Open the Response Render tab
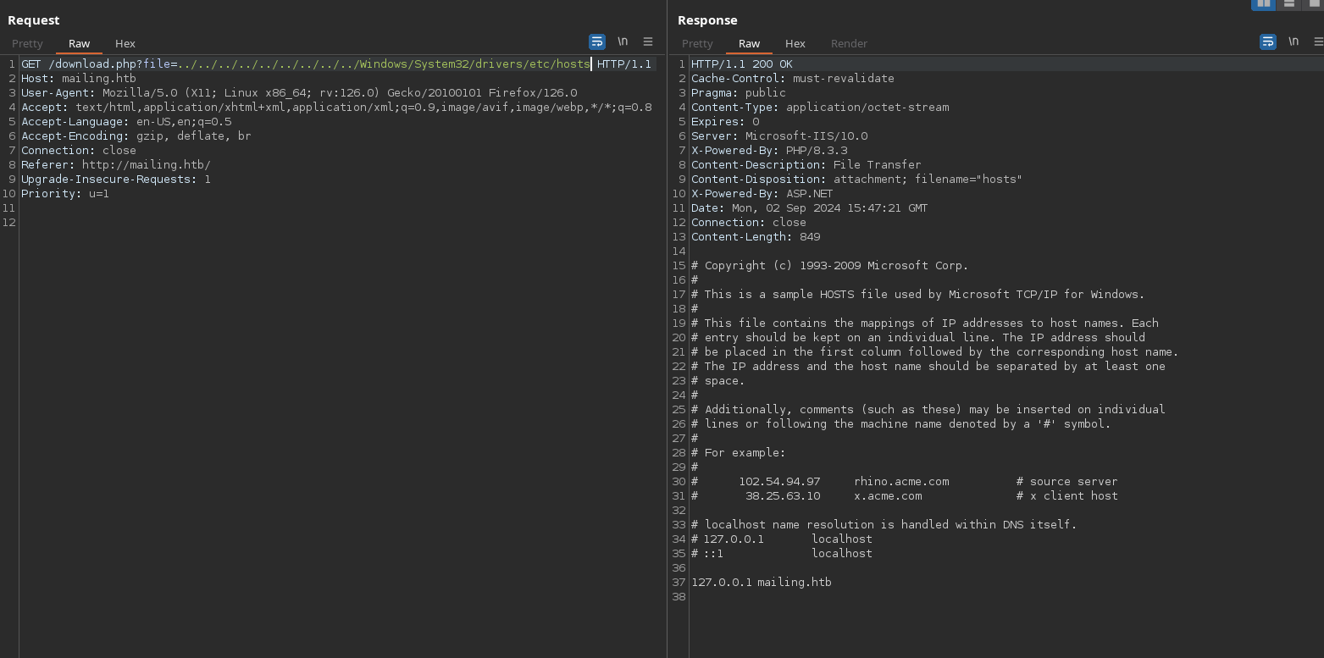This screenshot has width=1324, height=658. pos(849,43)
